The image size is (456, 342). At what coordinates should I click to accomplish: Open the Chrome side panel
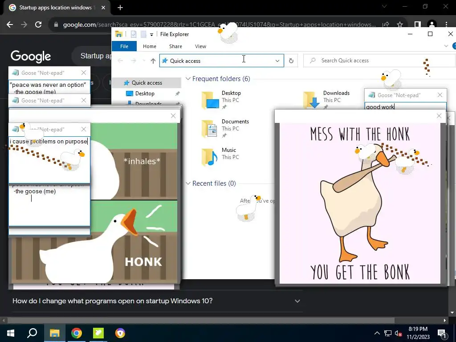[x=418, y=25]
